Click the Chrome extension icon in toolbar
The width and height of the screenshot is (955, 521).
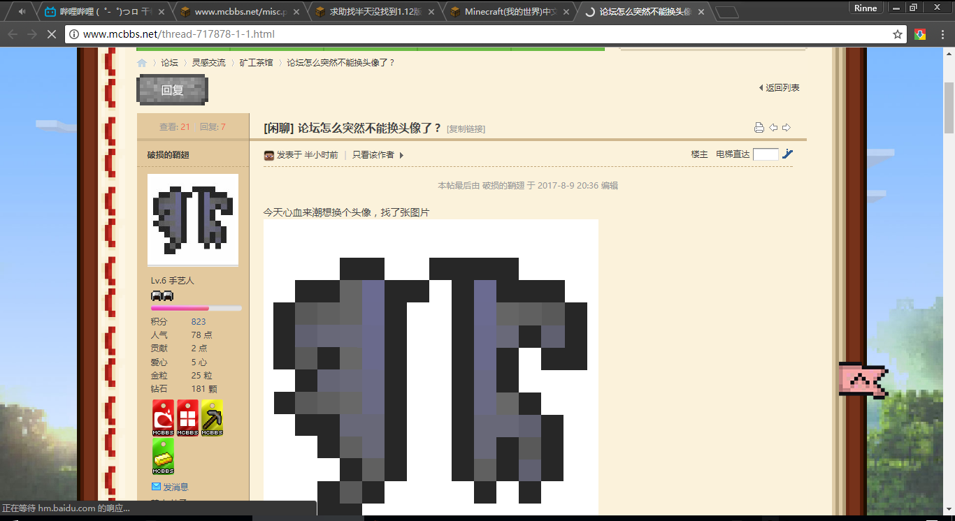click(920, 34)
